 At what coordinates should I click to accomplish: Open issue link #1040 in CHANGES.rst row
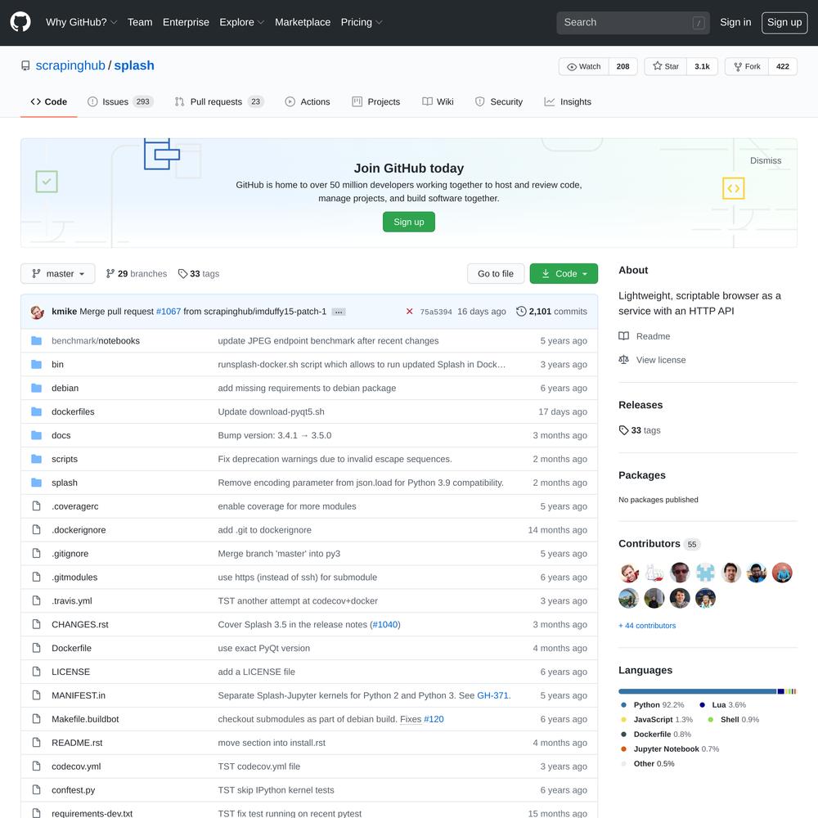point(385,624)
